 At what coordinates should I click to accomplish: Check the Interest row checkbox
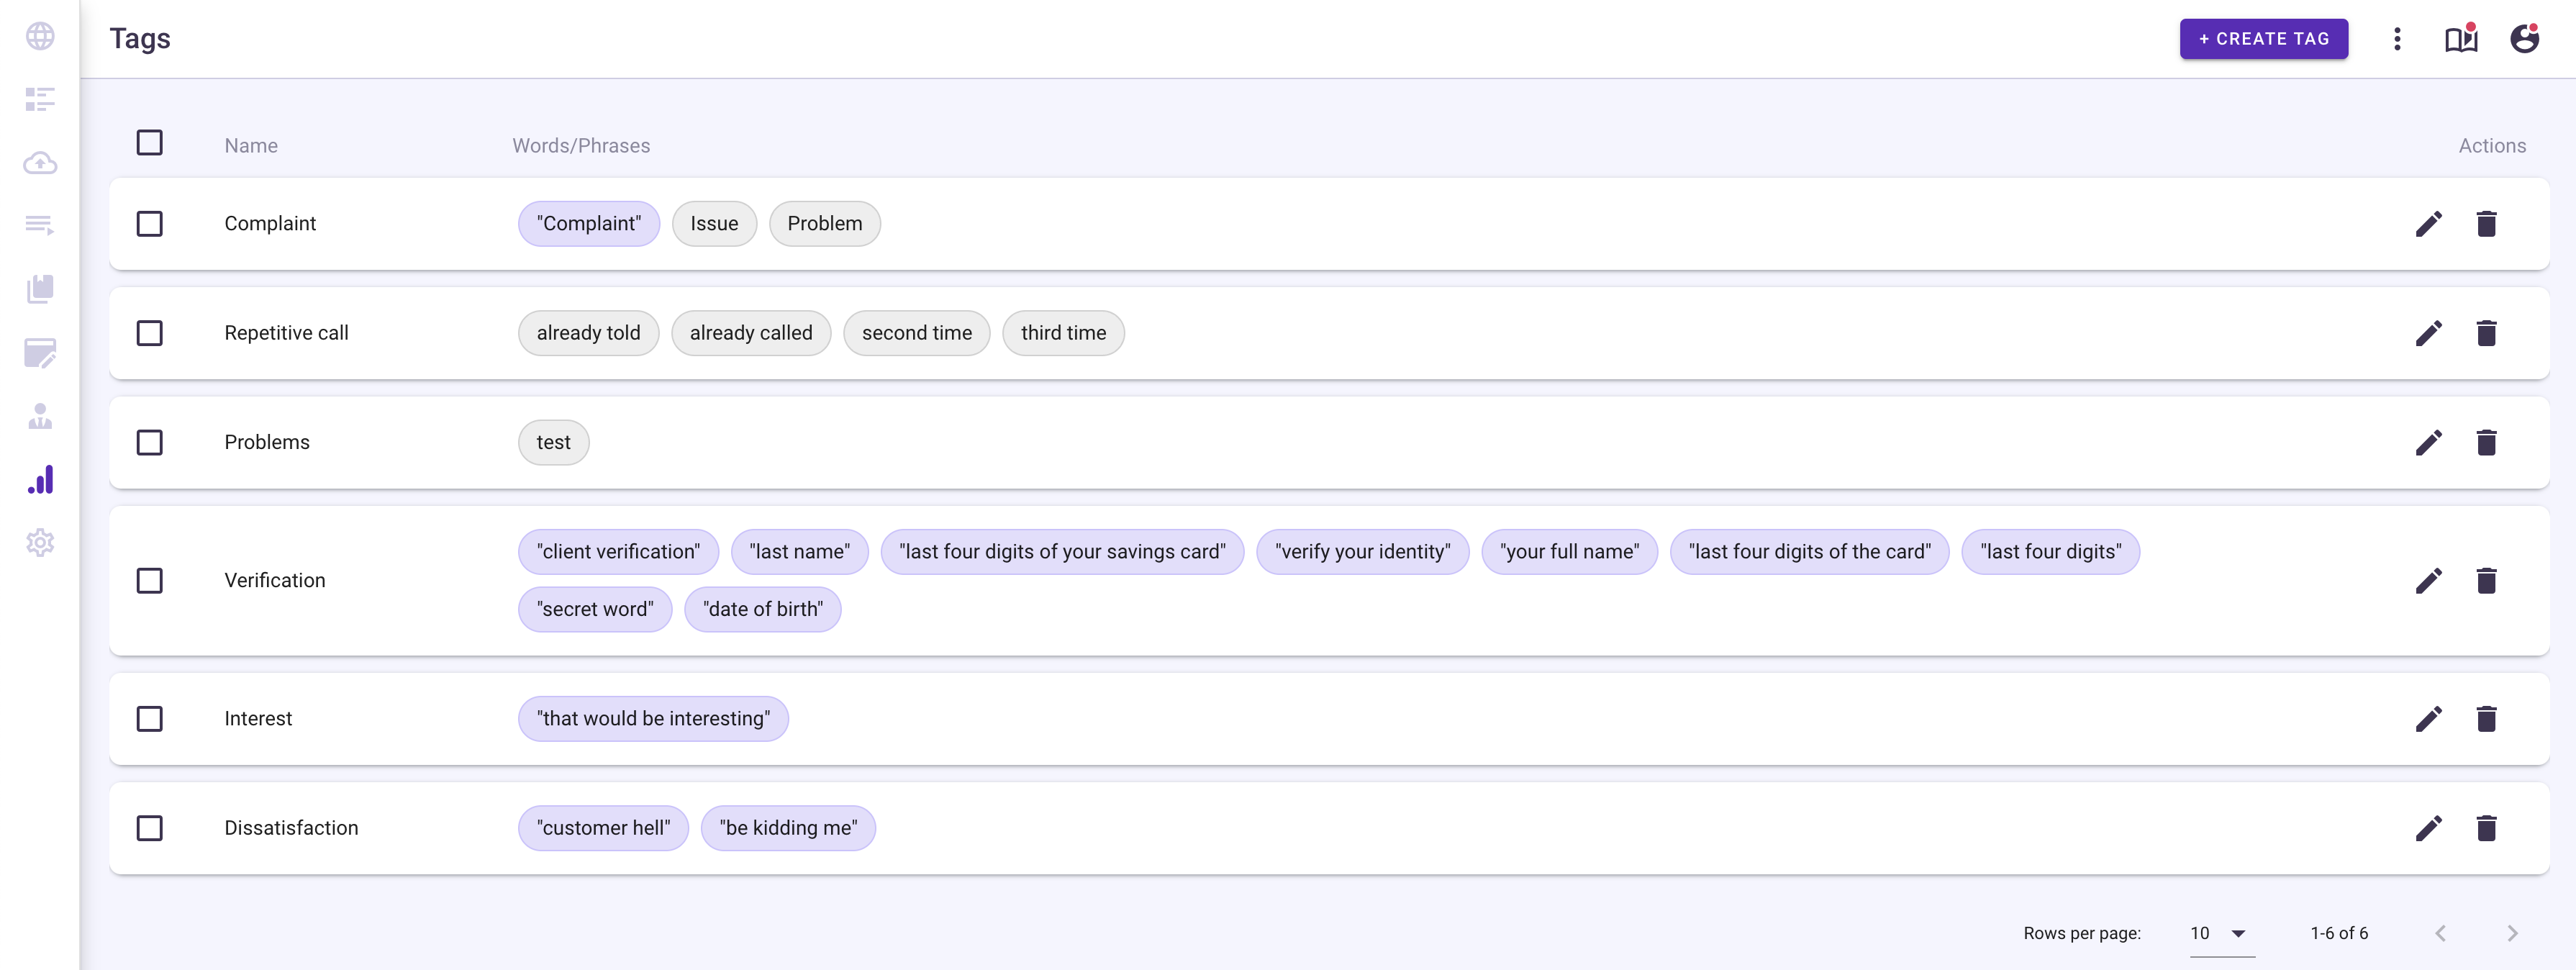[150, 719]
